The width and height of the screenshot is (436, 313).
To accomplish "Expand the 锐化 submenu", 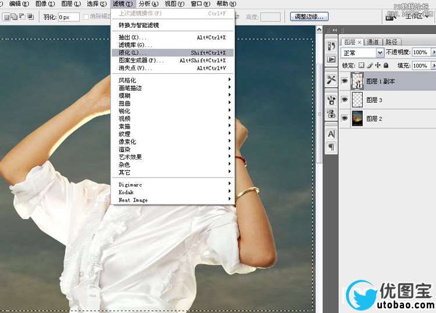I will point(173,111).
